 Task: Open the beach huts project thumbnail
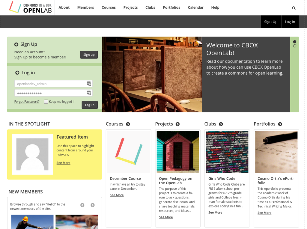[178, 152]
